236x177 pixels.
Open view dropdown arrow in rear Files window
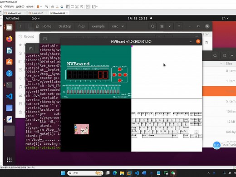point(232,55)
